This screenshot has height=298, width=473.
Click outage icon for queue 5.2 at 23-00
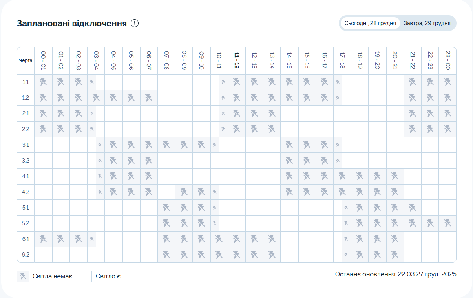[447, 223]
